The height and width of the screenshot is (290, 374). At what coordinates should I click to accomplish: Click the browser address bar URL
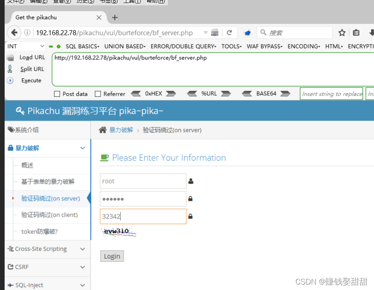pos(114,33)
